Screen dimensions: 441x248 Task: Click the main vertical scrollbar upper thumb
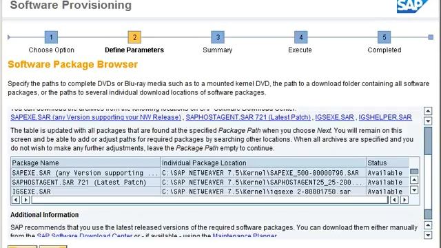tap(428, 141)
